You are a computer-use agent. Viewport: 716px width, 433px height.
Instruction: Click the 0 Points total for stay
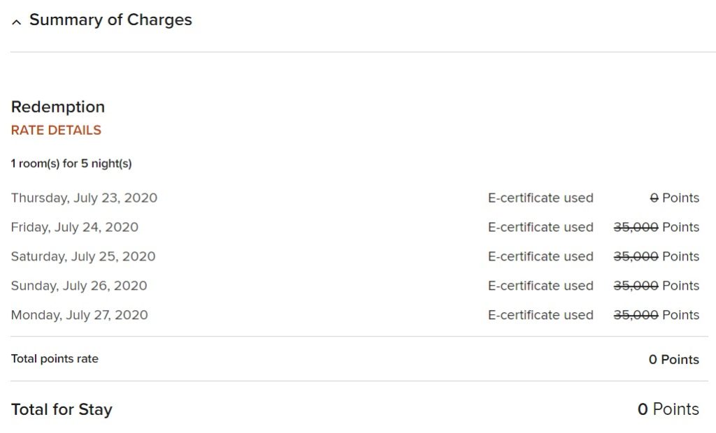670,409
